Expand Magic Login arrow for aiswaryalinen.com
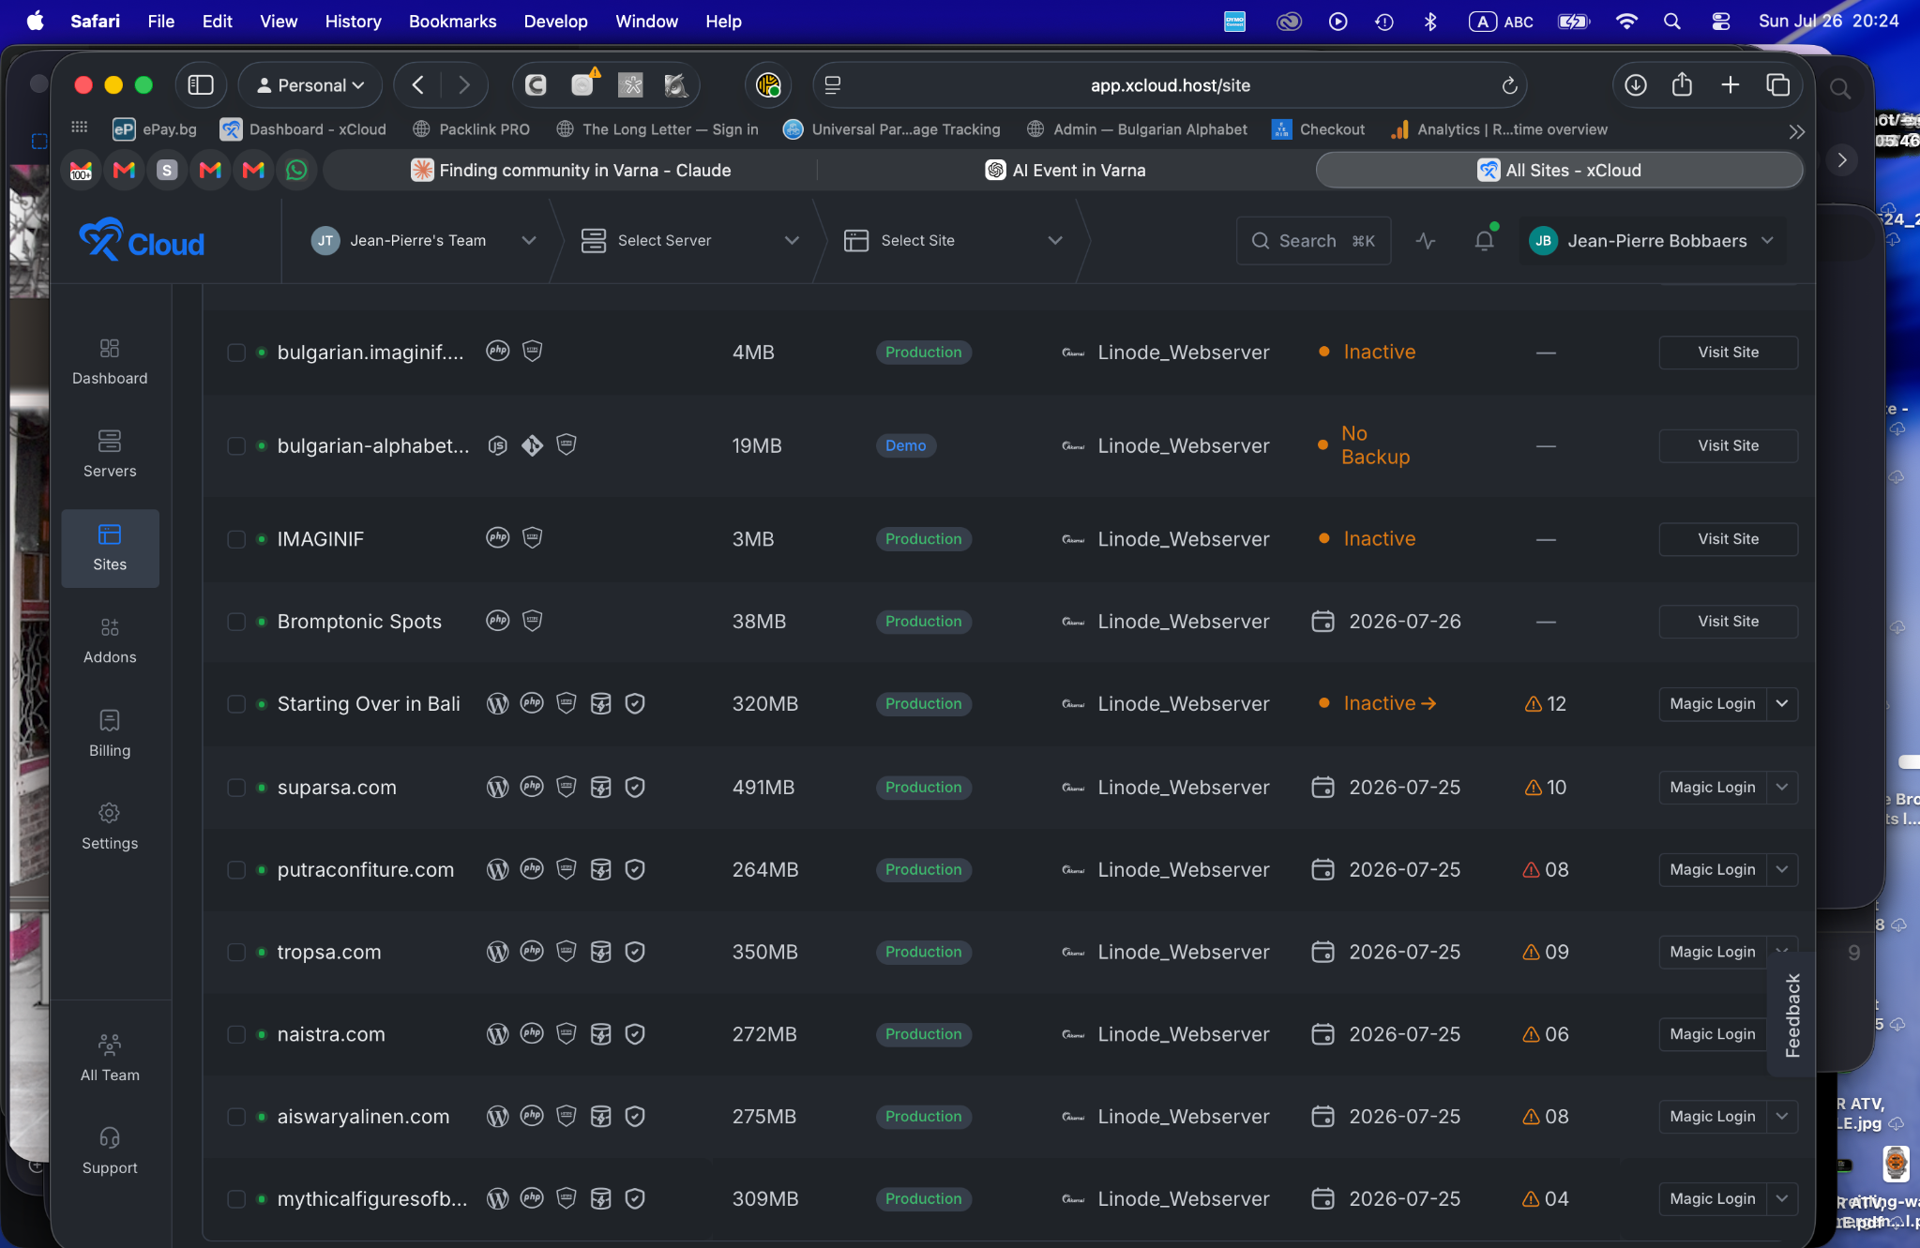1920x1248 pixels. (1782, 1117)
